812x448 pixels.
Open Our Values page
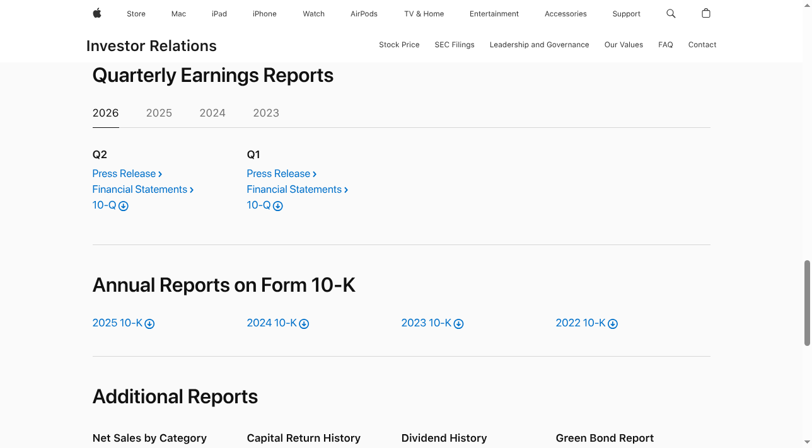623,45
